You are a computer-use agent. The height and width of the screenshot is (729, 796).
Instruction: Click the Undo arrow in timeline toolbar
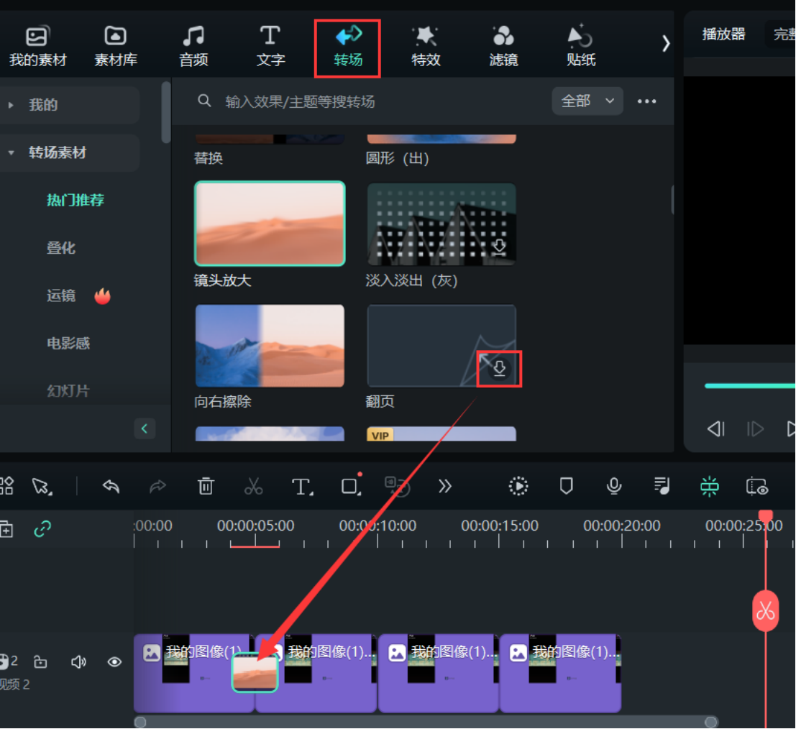(111, 487)
